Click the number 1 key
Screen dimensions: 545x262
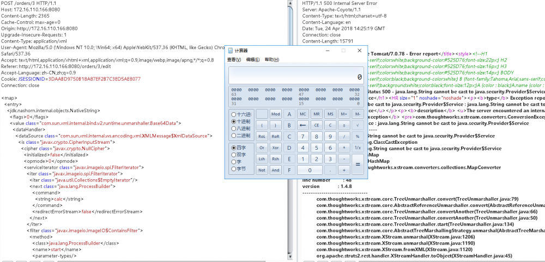pyautogui.click(x=302, y=159)
